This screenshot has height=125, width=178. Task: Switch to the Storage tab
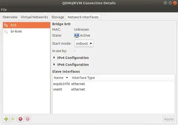(x=58, y=17)
